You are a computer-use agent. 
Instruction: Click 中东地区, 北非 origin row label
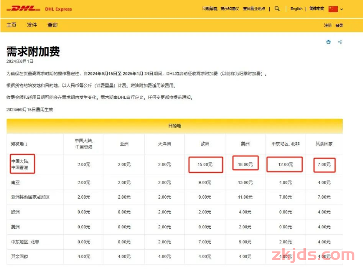25,242
